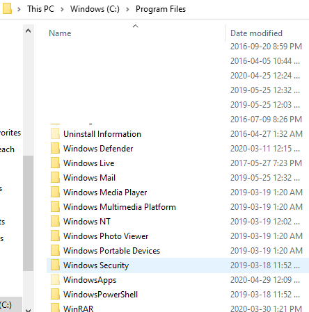Click the navigation pane scrollbar thumb
Viewport: 309px width, 312px height.
(x=29, y=213)
